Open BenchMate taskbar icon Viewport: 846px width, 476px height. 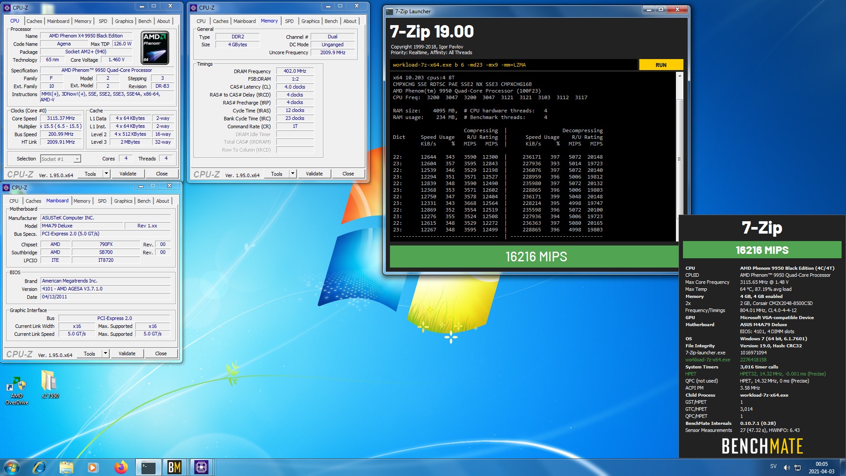pyautogui.click(x=174, y=467)
